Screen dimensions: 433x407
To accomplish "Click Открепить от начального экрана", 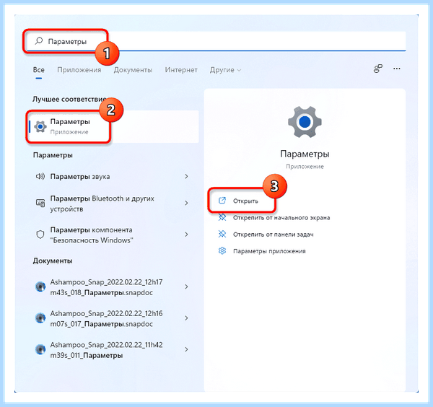I will (x=281, y=218).
